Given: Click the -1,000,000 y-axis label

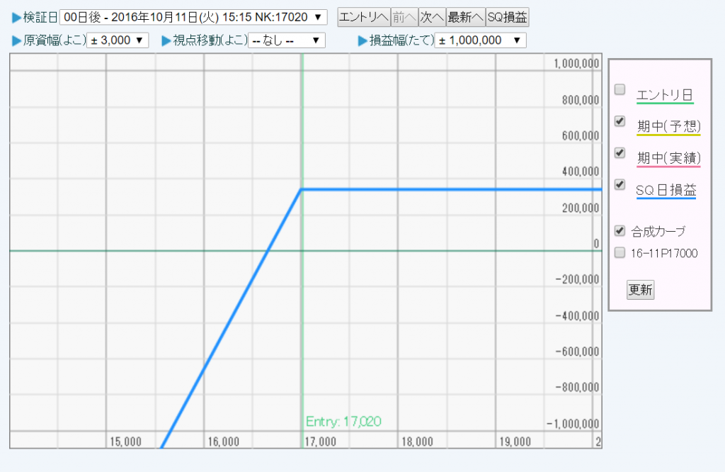Looking at the screenshot, I should (x=573, y=424).
